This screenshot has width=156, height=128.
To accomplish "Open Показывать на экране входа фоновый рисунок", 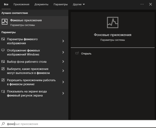I will (x=34, y=93).
